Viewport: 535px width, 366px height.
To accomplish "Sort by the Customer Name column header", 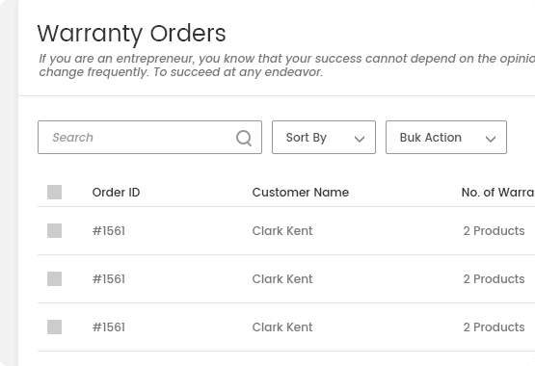I will (300, 193).
